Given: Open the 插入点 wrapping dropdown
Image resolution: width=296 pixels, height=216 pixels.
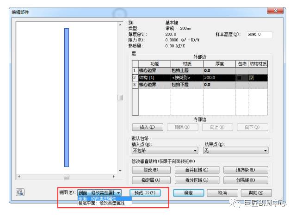Looking at the screenshot, I should click(165, 150).
